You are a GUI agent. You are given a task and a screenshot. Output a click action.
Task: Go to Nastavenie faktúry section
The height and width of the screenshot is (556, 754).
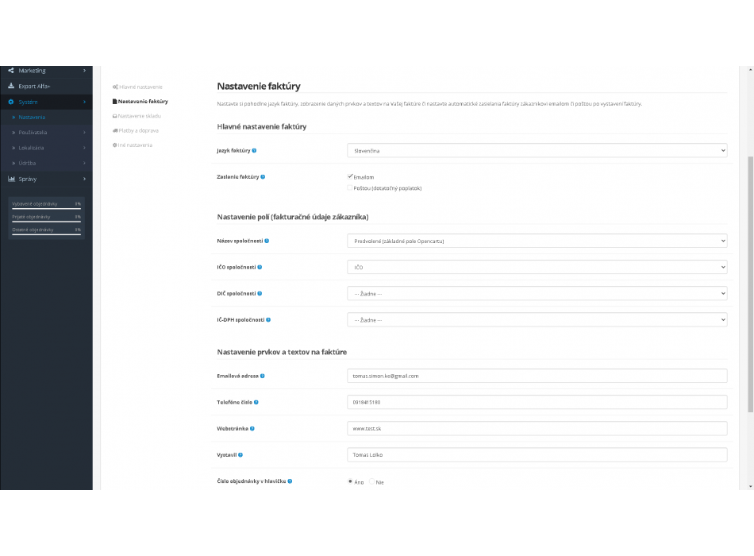click(x=140, y=102)
